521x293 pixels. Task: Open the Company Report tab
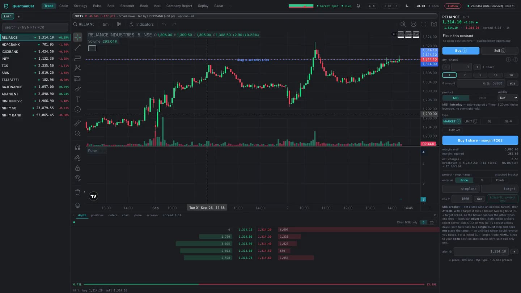[x=179, y=6]
